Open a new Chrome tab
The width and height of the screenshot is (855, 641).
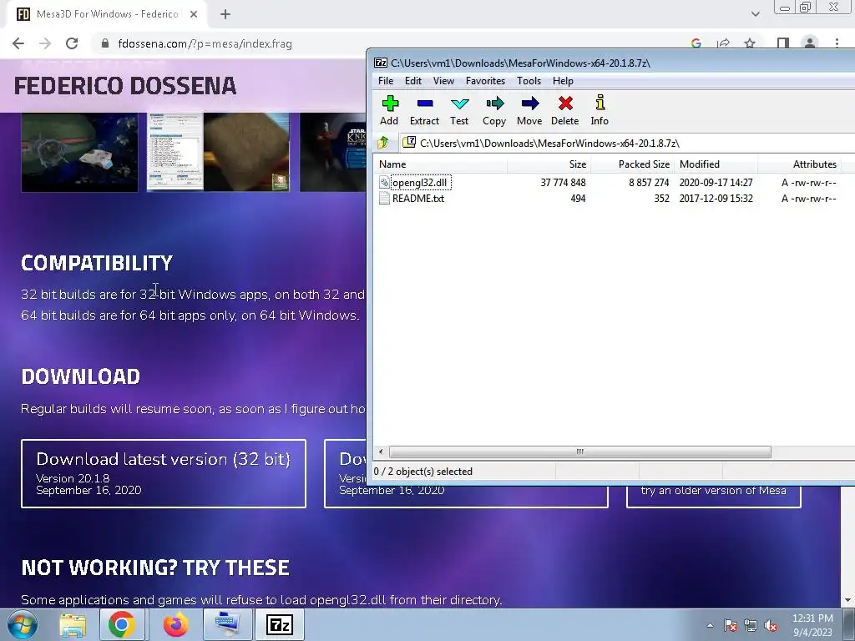[x=225, y=14]
